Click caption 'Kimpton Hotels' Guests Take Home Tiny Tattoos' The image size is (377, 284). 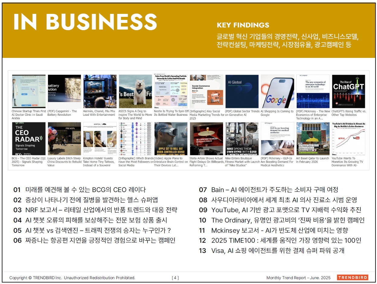pos(99,162)
